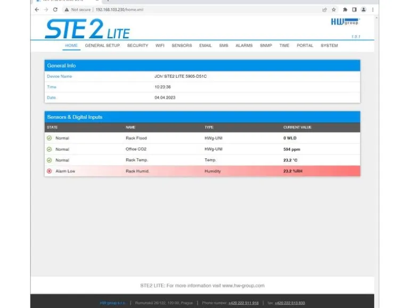This screenshot has height=308, width=410.
Task: Click the Sensors & Digital Inputs header
Action: [x=202, y=117]
